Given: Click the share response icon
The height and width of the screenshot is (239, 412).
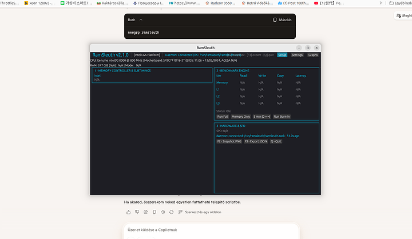Looking at the screenshot, I should point(145,212).
